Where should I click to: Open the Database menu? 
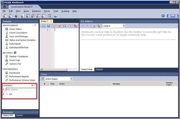click(36, 11)
